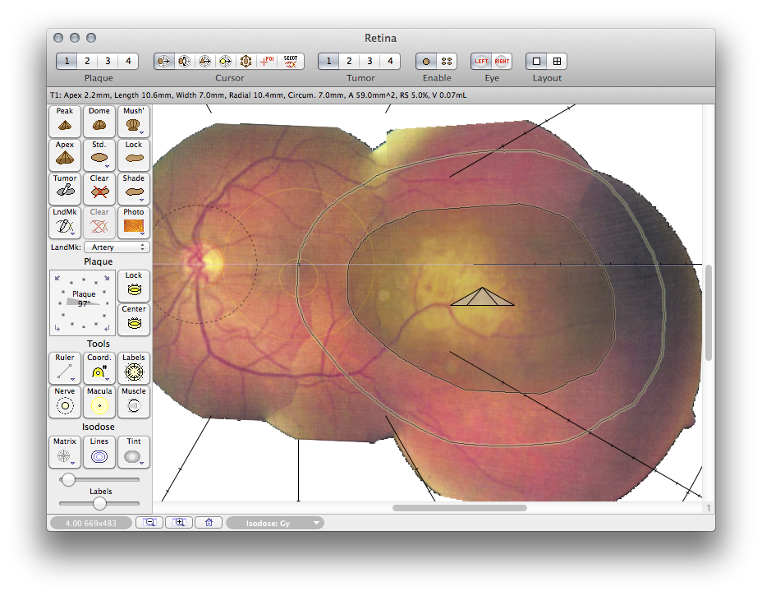Enable isodose Lines display

(x=99, y=452)
